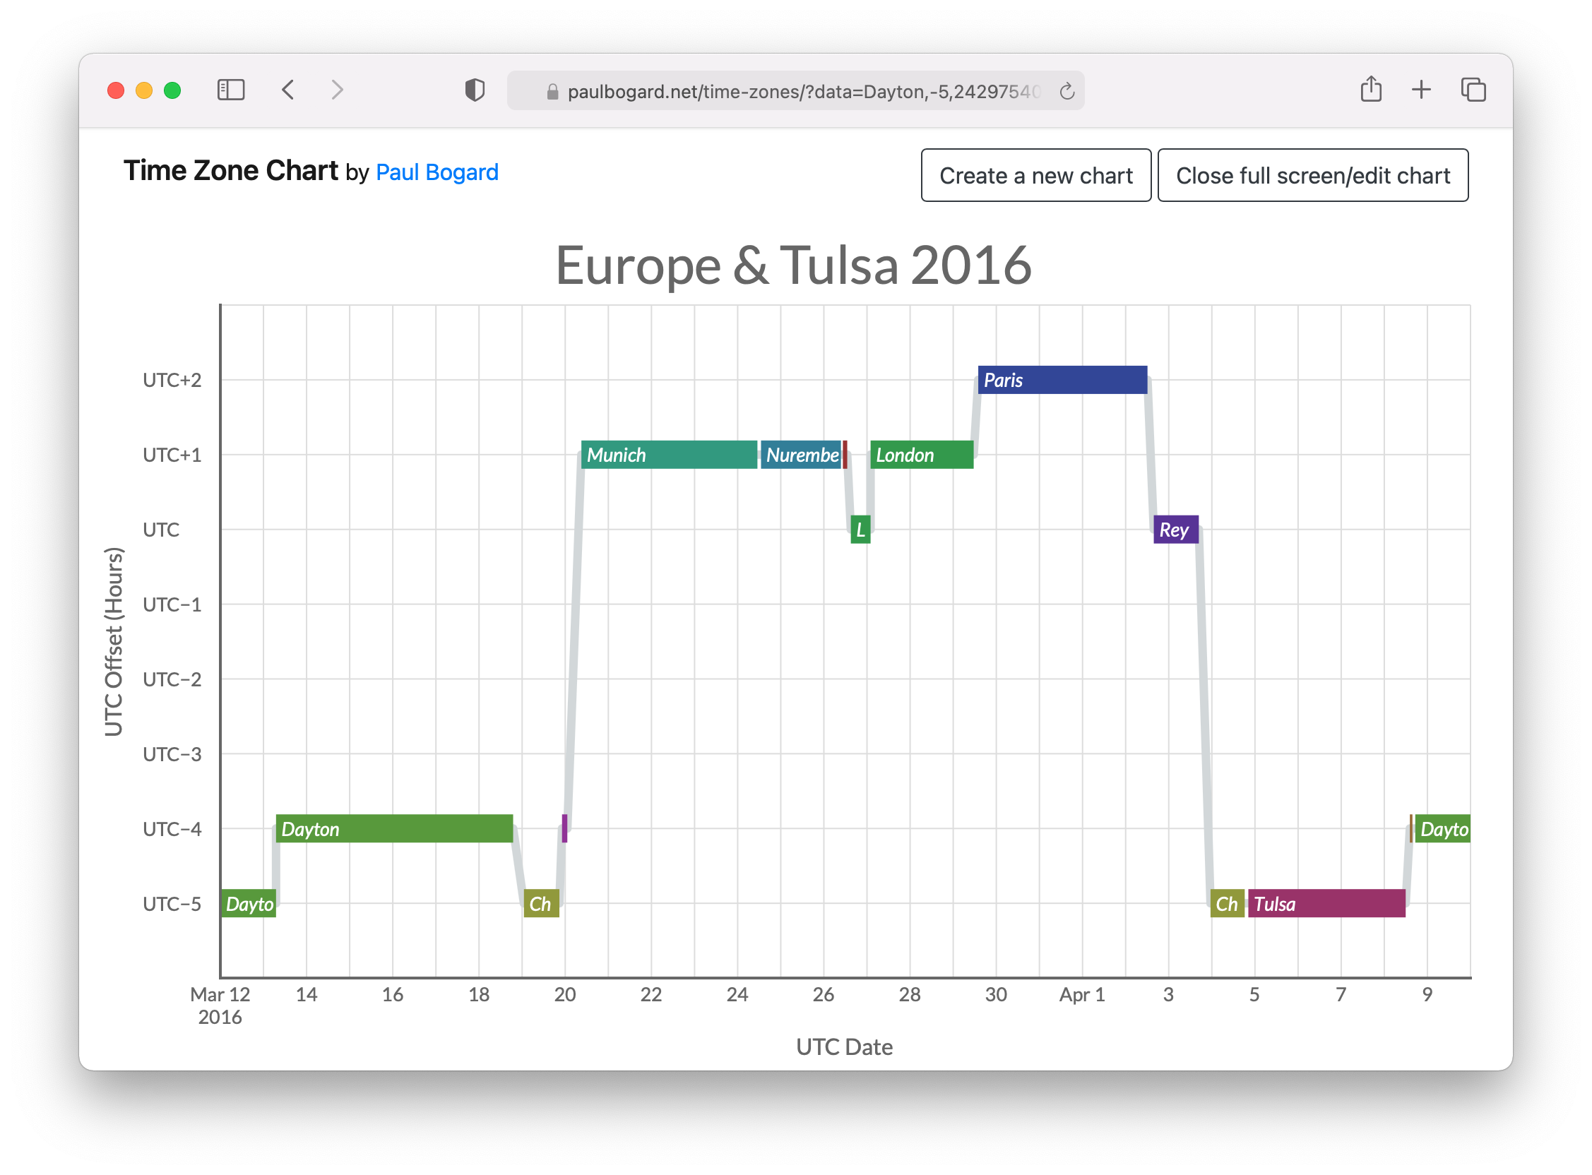Image resolution: width=1592 pixels, height=1175 pixels.
Task: Click 'Create a new chart' button
Action: coord(1035,175)
